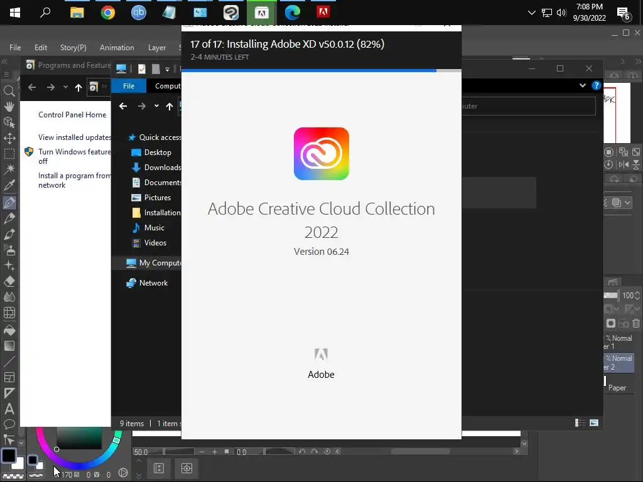643x482 pixels.
Task: Click the flip horizontal icon in Navigator
Action: pos(624,164)
